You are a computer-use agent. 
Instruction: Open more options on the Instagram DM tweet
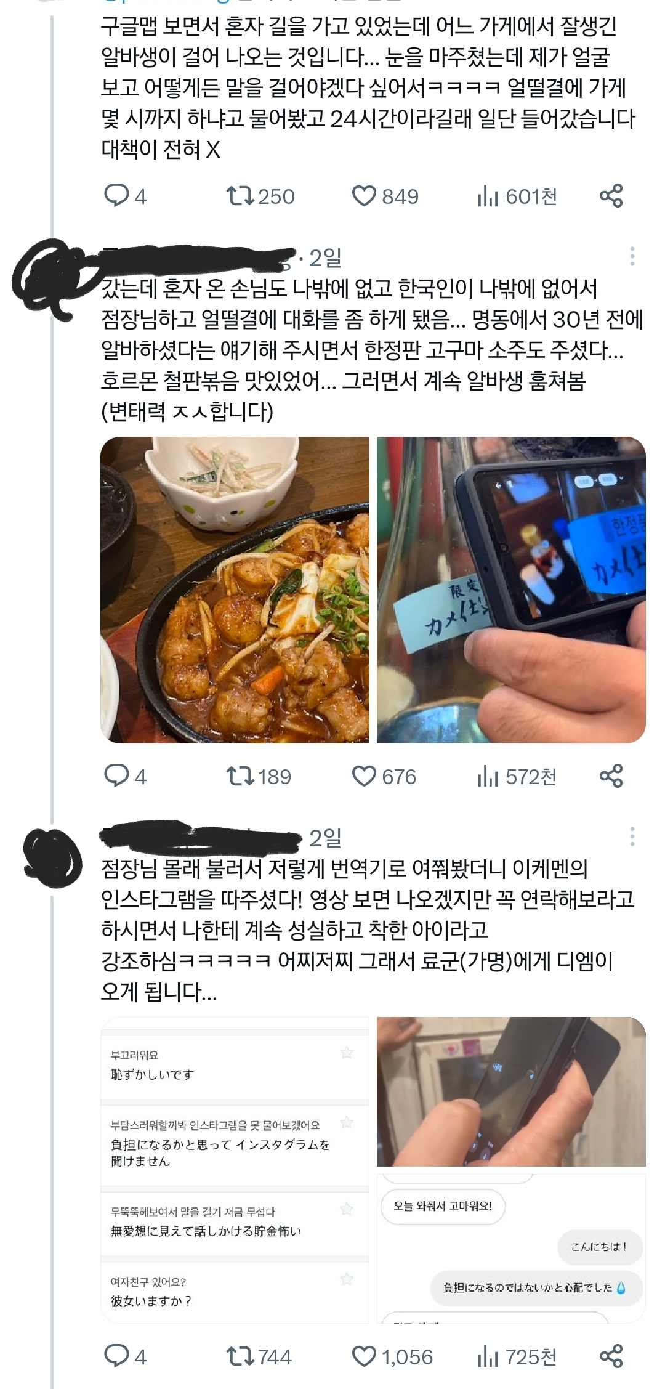pos(632,836)
